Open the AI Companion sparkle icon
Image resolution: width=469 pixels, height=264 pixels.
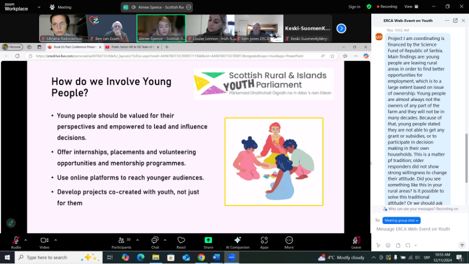238,241
